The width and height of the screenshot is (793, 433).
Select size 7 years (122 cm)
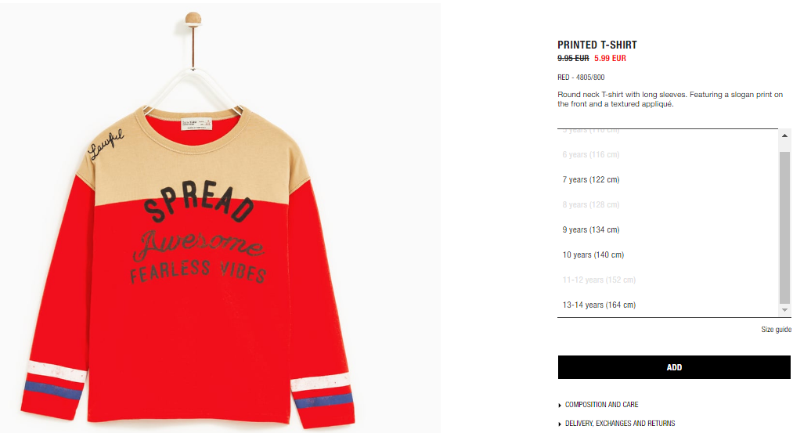pyautogui.click(x=591, y=179)
